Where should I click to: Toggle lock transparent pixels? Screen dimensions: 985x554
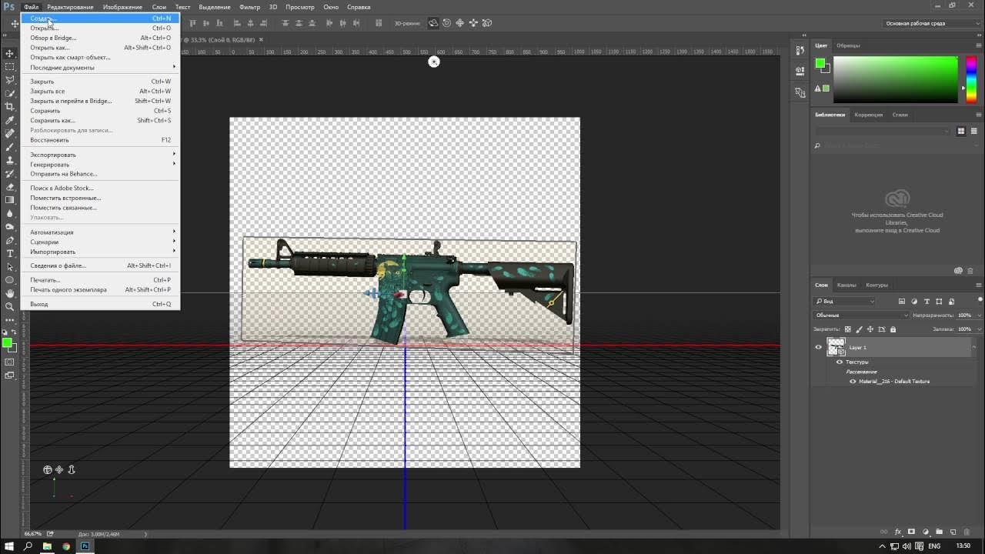pos(850,329)
